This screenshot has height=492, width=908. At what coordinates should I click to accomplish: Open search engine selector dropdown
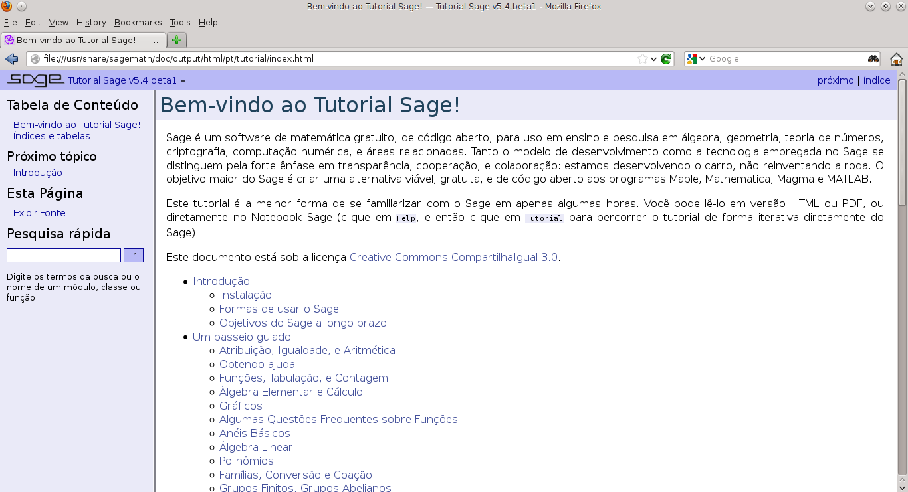pyautogui.click(x=702, y=59)
